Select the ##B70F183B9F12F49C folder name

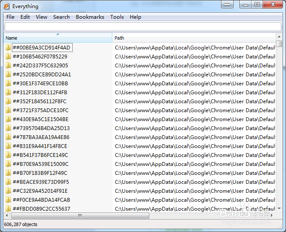click(40, 173)
